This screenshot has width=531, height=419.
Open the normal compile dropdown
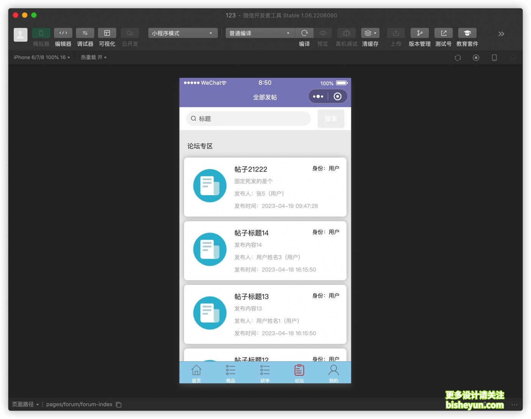(260, 33)
